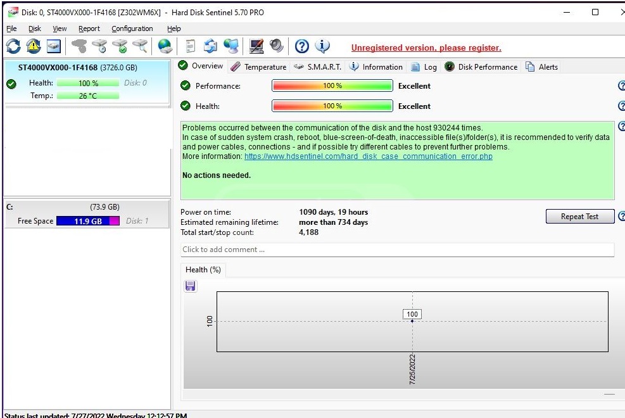
Task: Click the blue question mark help toolbar icon
Action: click(x=302, y=46)
